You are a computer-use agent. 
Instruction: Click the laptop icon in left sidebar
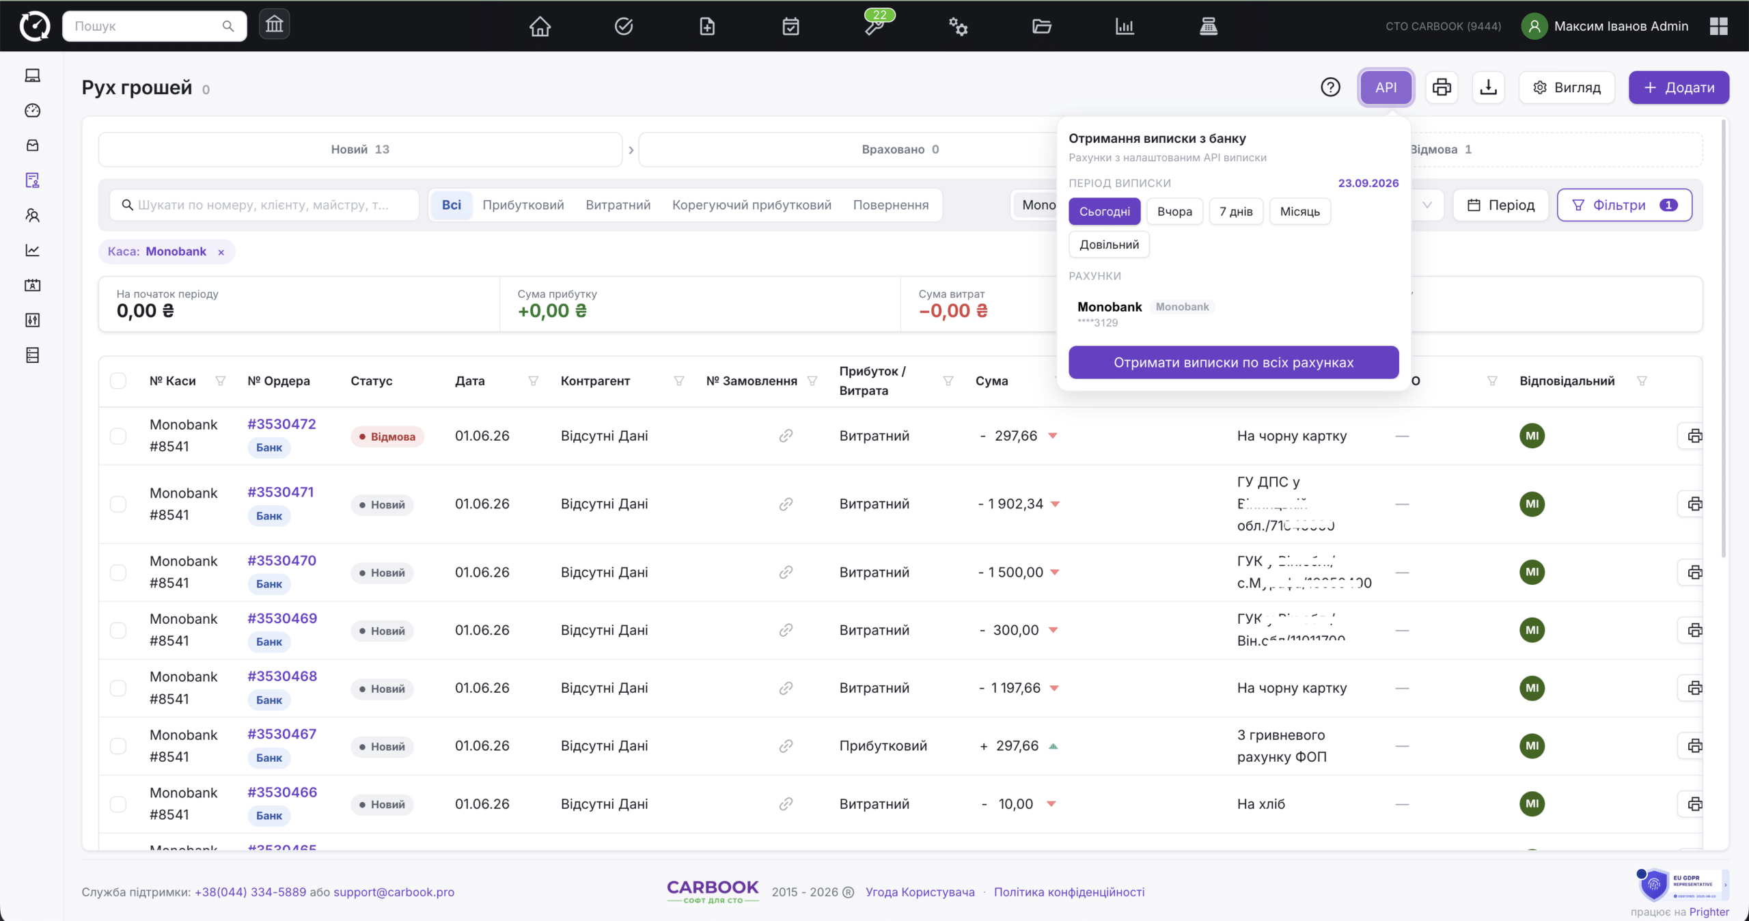click(32, 75)
